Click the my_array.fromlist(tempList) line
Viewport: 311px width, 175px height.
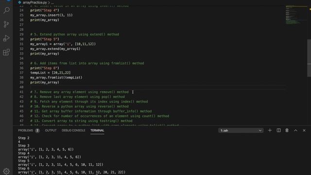point(56,78)
